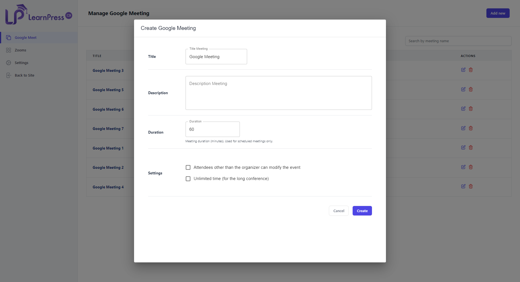This screenshot has height=282, width=520.
Task: Click the trash icon for Google Meeting 2
Action: [x=471, y=167]
